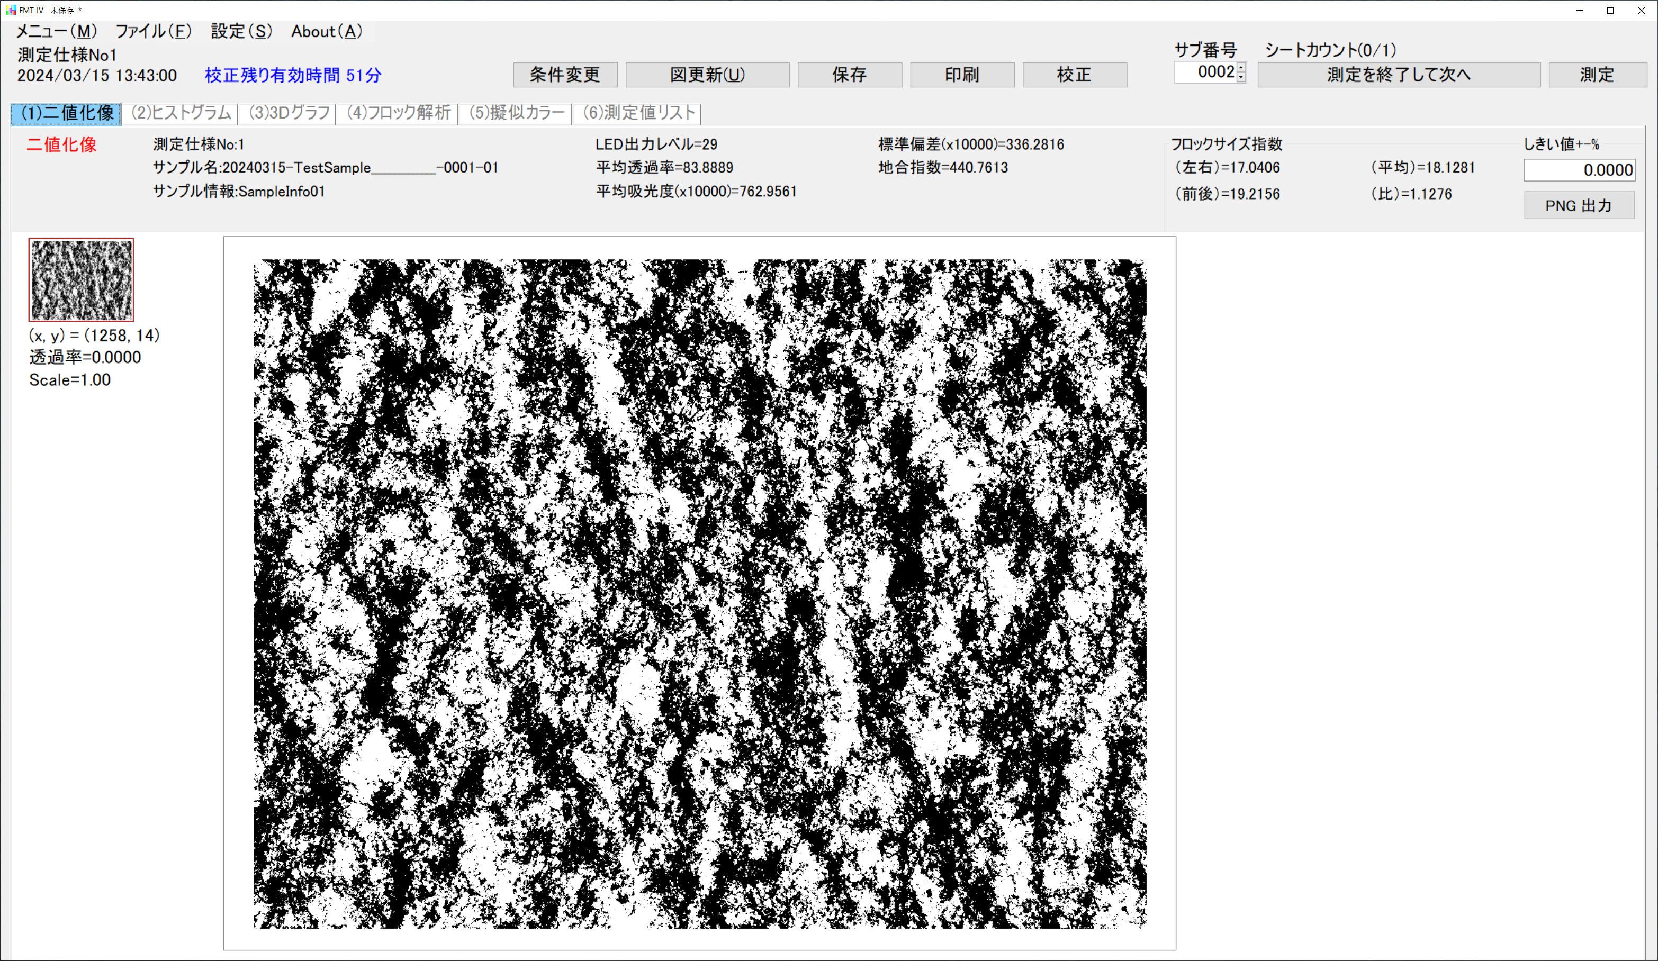The image size is (1658, 961).
Task: Click the (平均)=18.1281 value
Action: click(x=1423, y=167)
